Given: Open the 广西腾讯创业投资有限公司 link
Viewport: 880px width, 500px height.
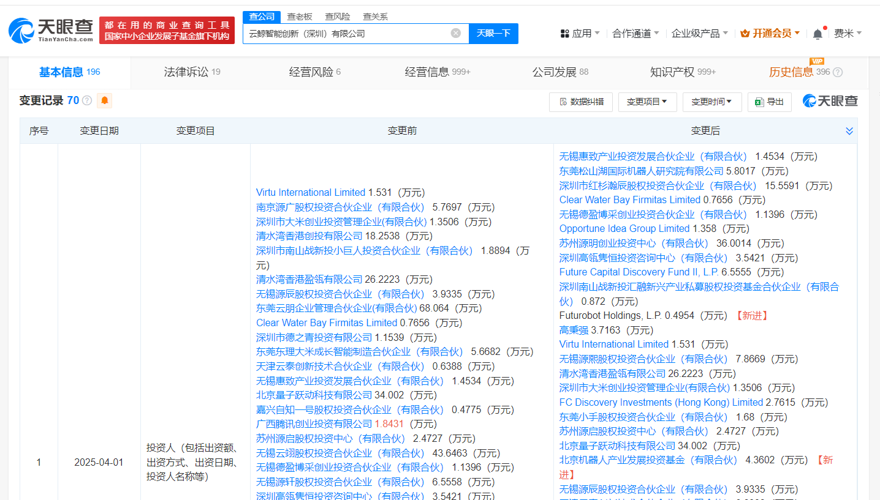Looking at the screenshot, I should [314, 424].
